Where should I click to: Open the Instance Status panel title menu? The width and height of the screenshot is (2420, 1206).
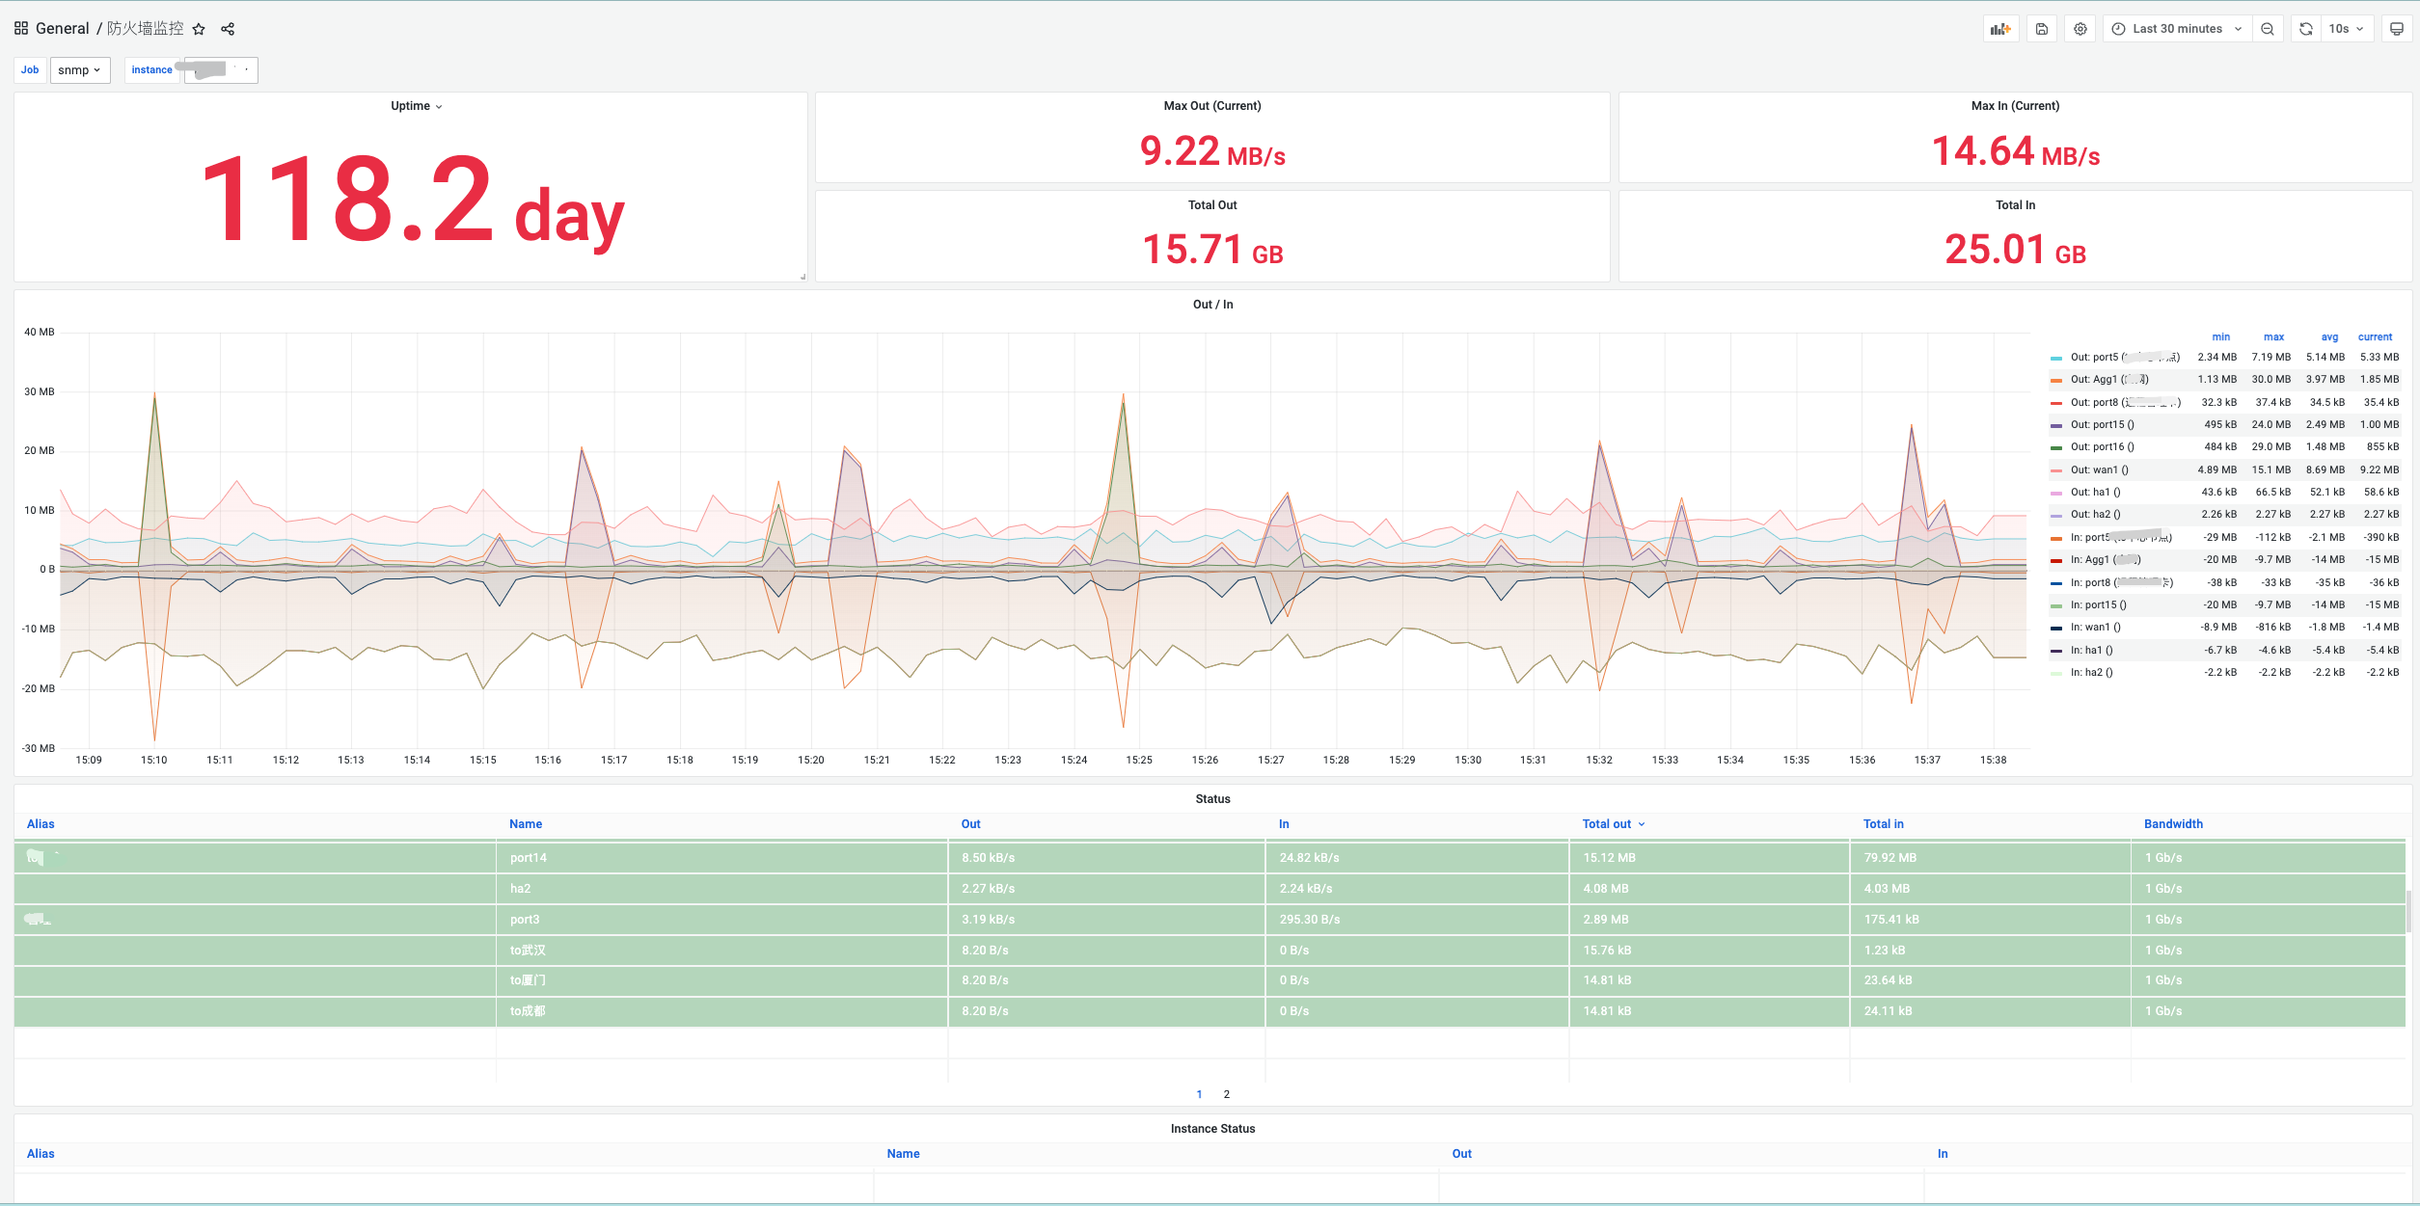coord(1212,1129)
